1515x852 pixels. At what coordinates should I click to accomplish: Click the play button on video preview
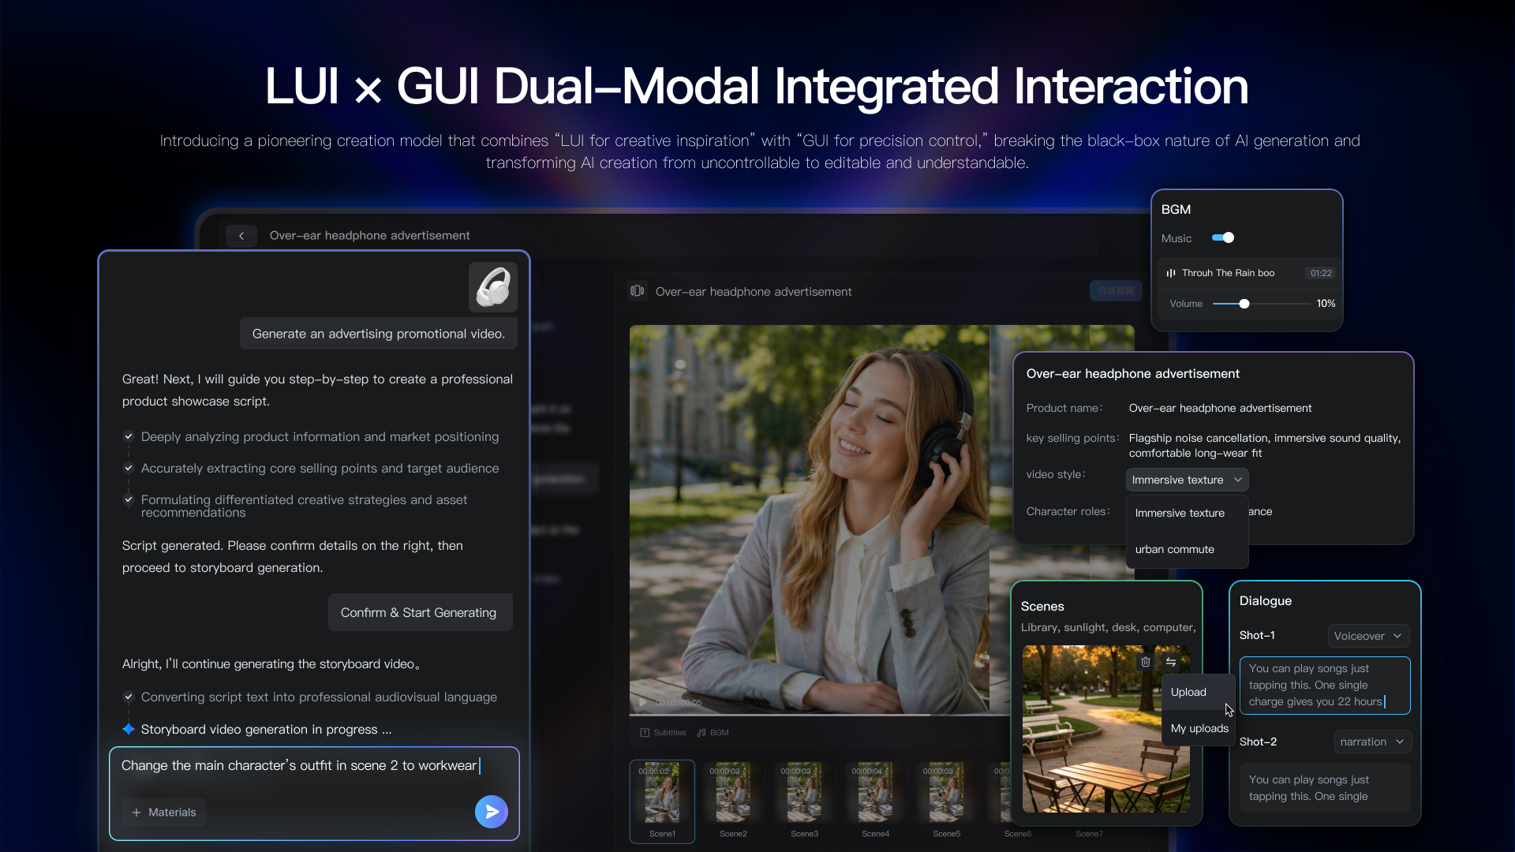(x=642, y=702)
